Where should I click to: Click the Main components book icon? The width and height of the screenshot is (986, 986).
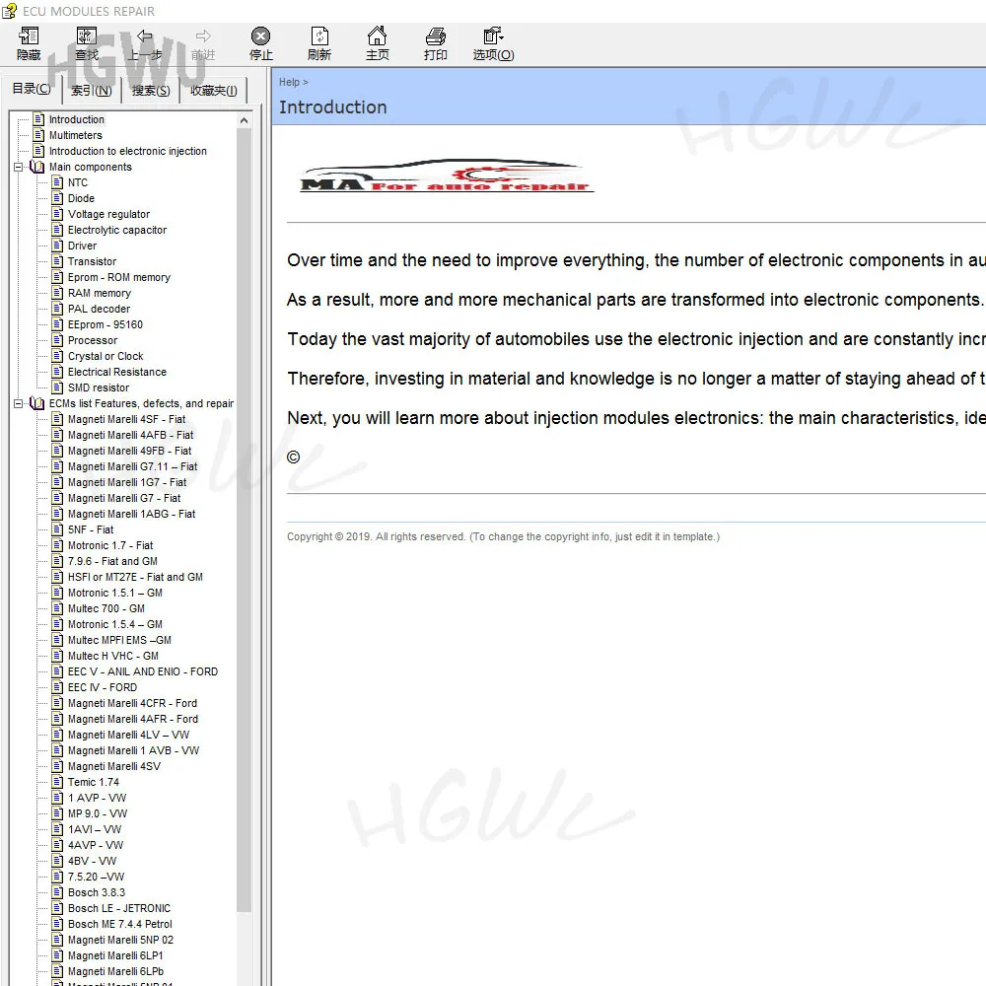(37, 167)
